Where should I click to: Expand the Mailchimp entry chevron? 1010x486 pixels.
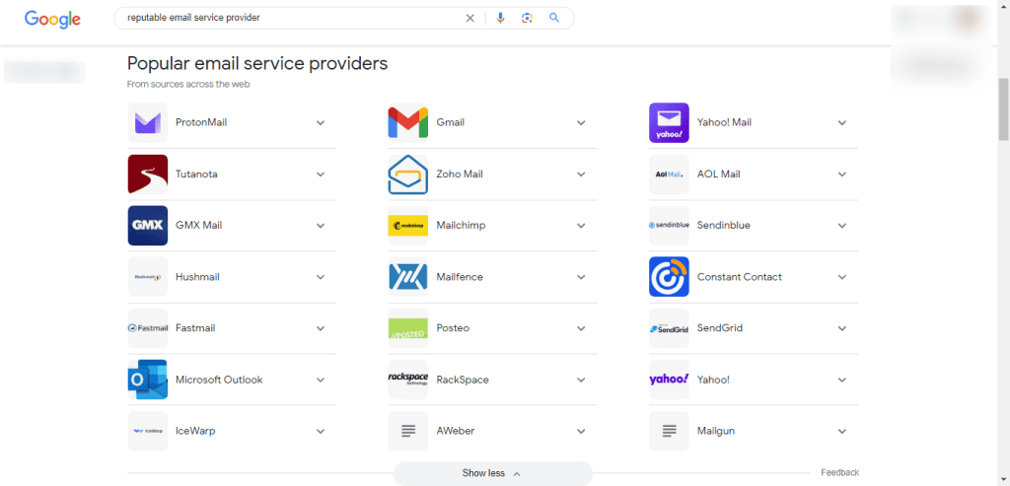(581, 226)
